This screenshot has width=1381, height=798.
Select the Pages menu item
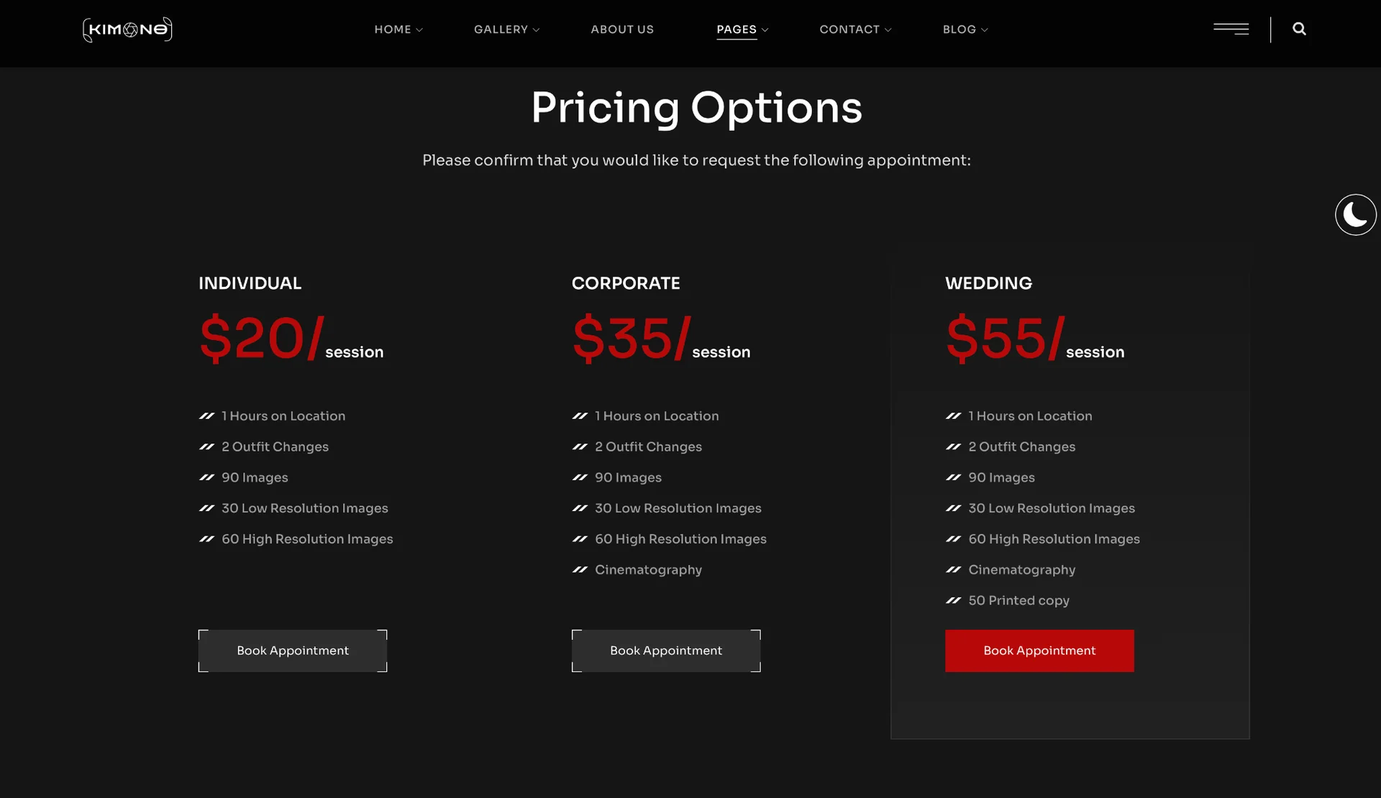click(x=736, y=29)
